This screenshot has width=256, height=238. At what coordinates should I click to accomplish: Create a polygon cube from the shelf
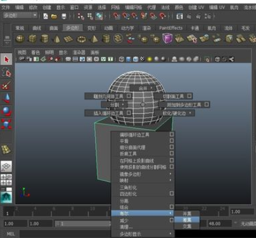[32, 38]
